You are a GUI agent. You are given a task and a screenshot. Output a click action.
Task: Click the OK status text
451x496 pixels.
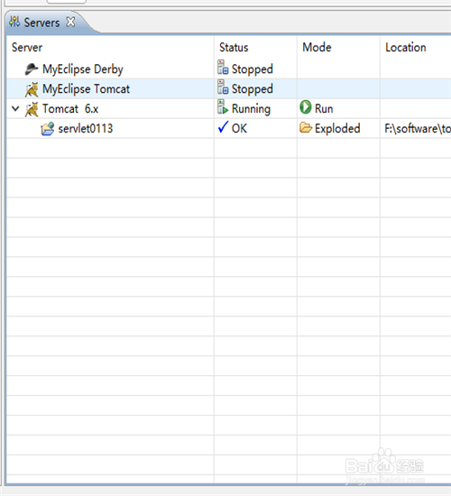[239, 128]
